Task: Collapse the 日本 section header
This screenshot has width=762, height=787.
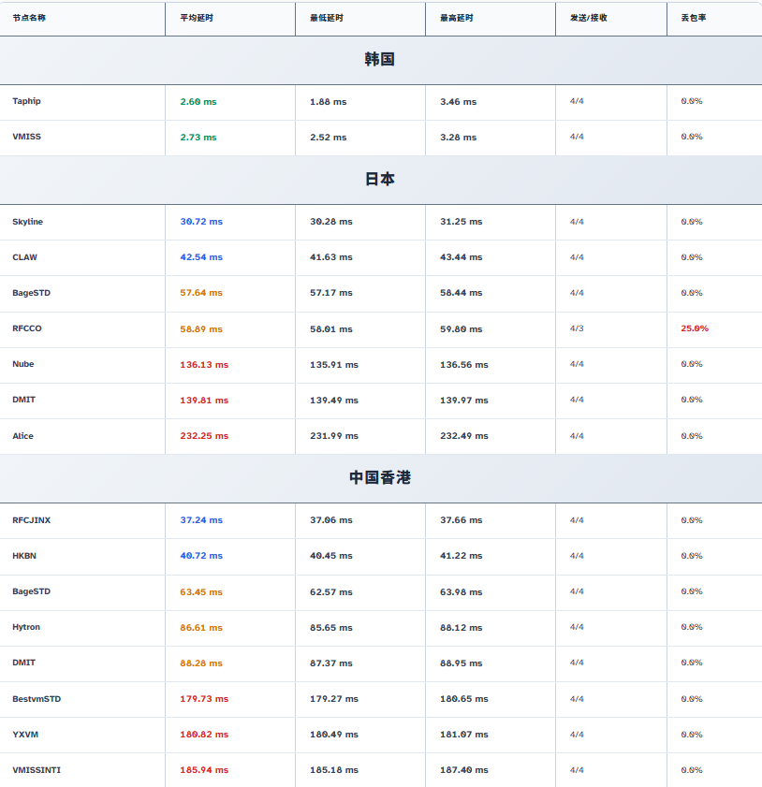Action: coord(380,179)
